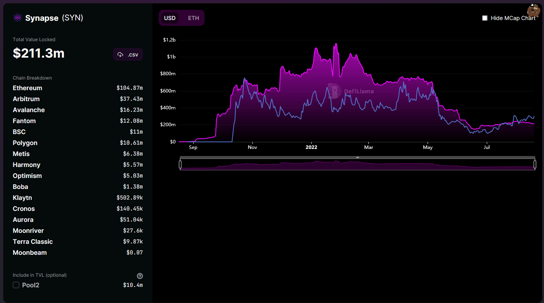Viewport: 544px width, 303px height.
Task: Click the Ethereum chain breakdown row
Action: point(27,88)
